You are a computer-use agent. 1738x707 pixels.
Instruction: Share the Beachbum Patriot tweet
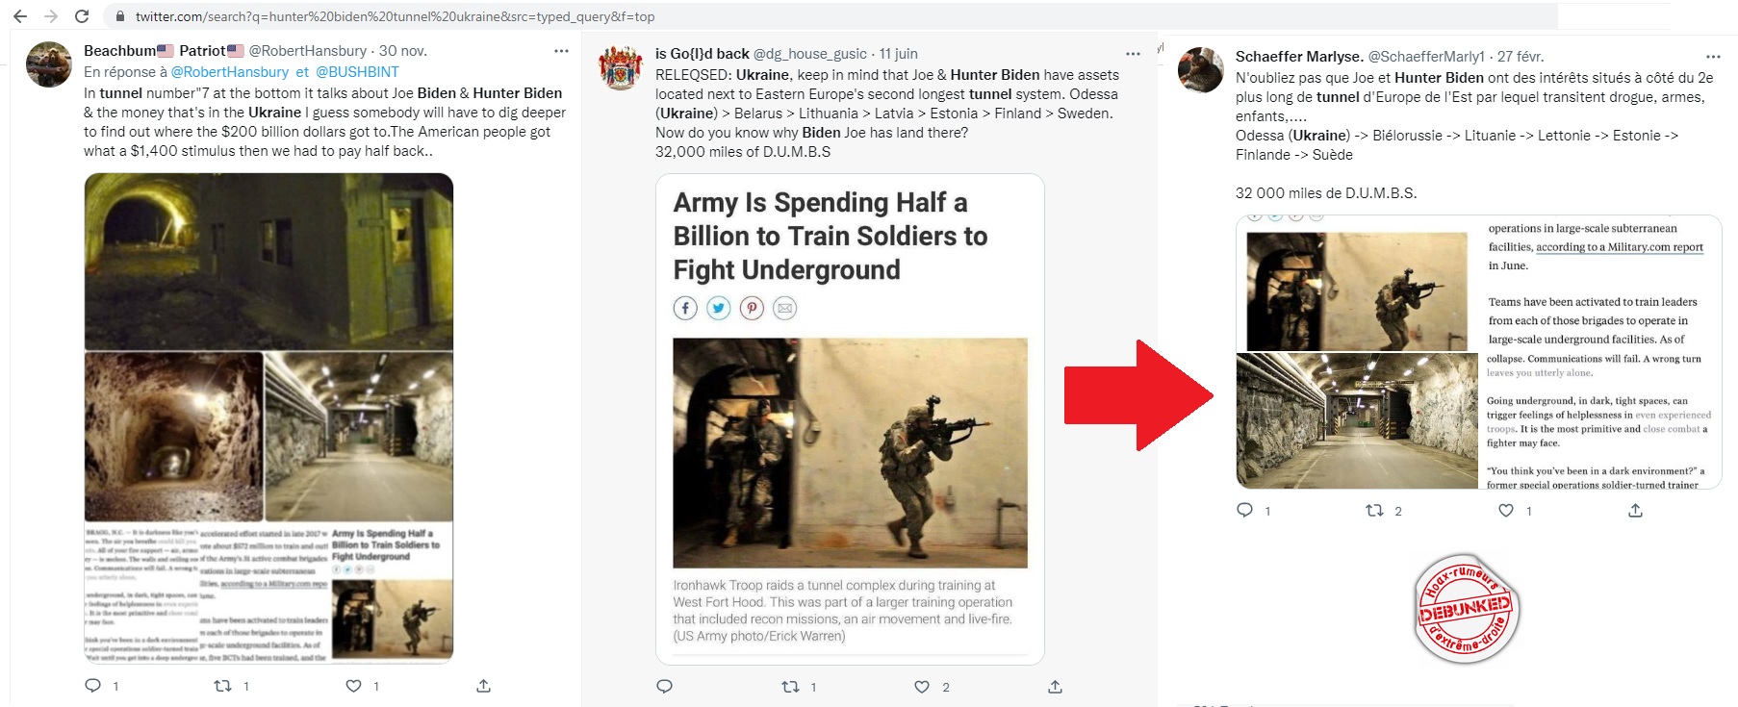(x=483, y=686)
